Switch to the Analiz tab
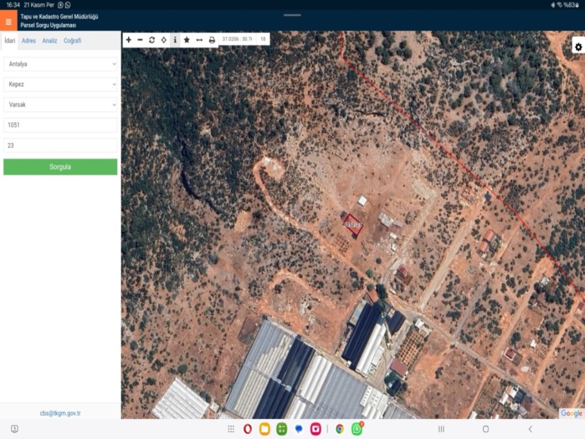This screenshot has width=585, height=439. click(x=50, y=41)
